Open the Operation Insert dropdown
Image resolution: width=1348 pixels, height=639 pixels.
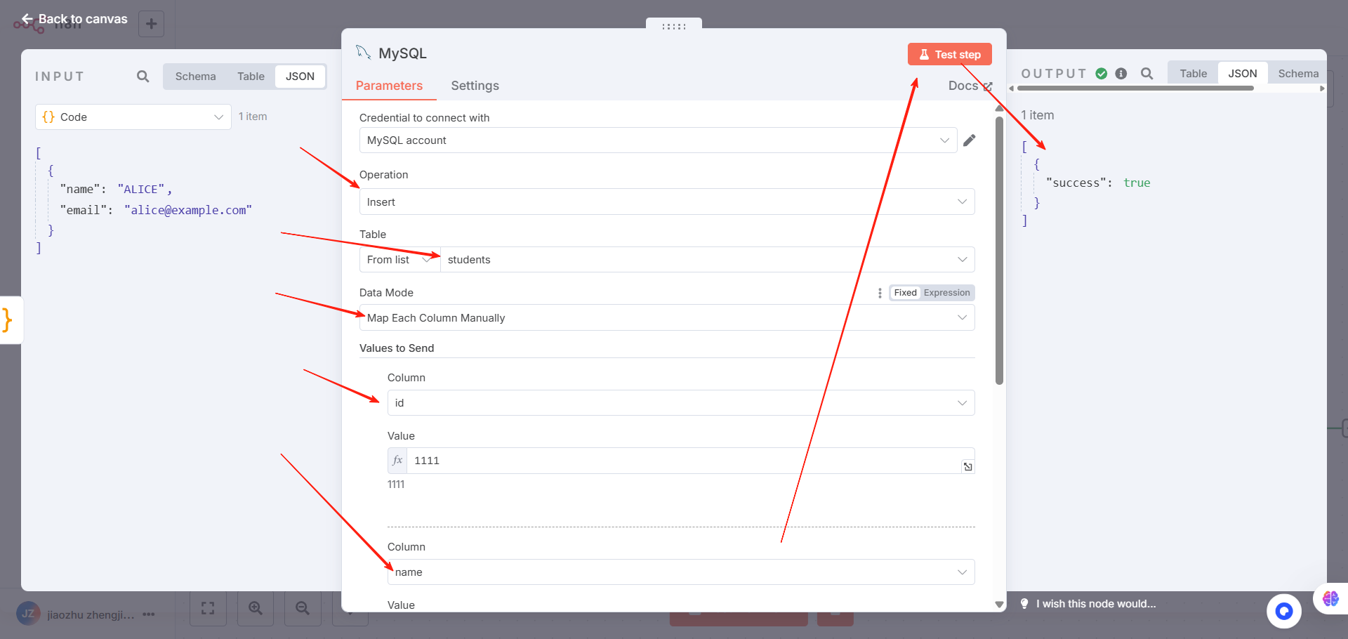click(667, 202)
